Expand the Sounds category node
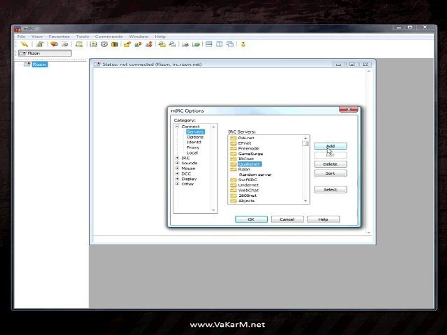 point(177,163)
